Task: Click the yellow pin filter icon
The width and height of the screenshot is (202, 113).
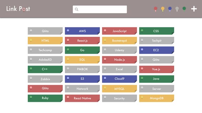Action: [x=163, y=9]
